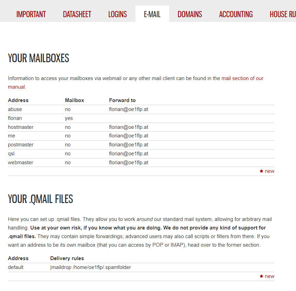Select the postmaster address
The height and width of the screenshot is (291, 296).
[21, 145]
